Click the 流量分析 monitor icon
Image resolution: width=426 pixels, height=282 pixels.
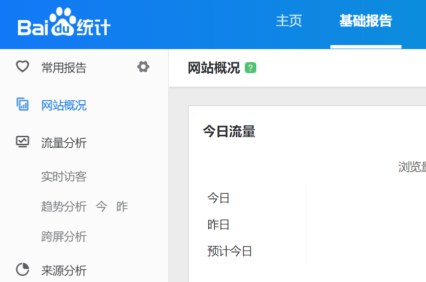click(x=23, y=142)
